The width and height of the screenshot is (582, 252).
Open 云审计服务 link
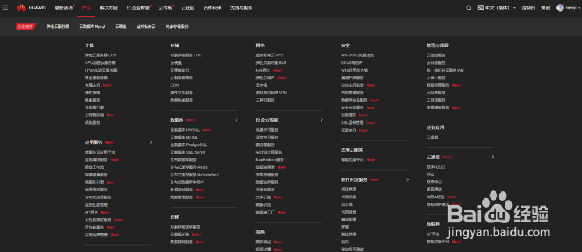coord(436,77)
